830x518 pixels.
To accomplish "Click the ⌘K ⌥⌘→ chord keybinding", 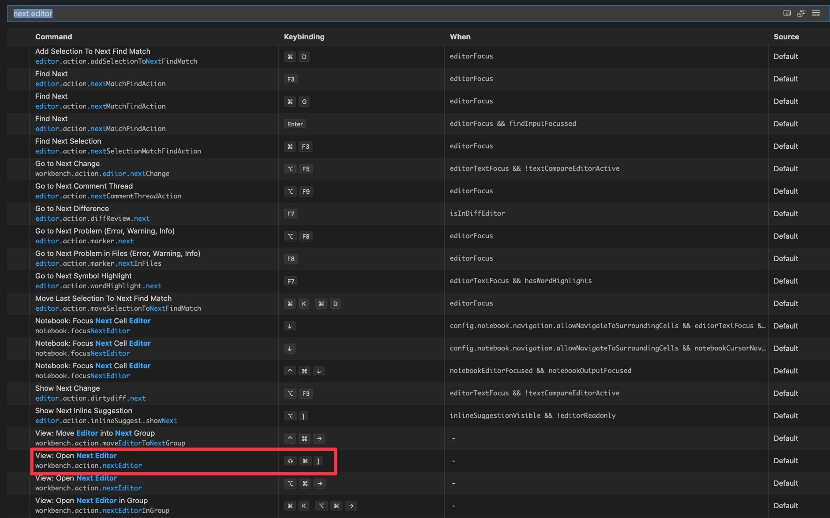I will 321,506.
